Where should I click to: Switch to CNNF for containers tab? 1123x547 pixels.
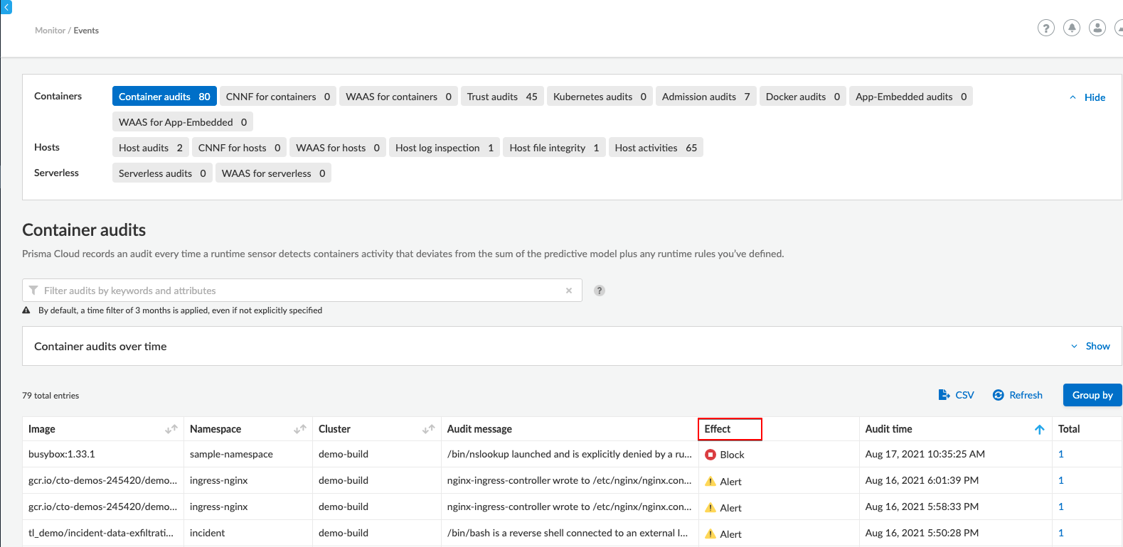click(278, 97)
